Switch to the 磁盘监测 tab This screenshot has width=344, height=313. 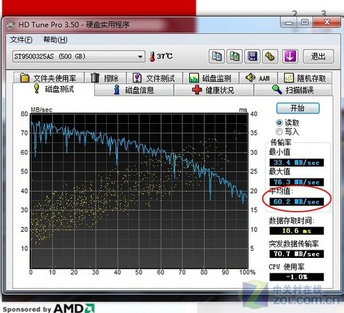point(211,78)
